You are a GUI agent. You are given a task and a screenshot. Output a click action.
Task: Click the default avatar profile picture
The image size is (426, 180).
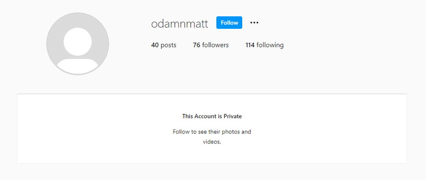coord(78,44)
